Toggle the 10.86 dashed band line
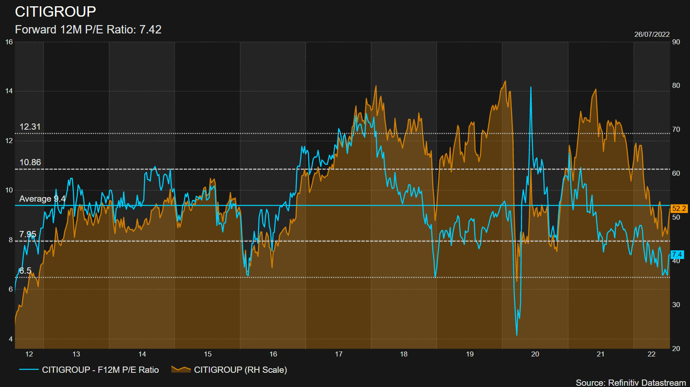The height and width of the screenshot is (387, 690). 314,169
